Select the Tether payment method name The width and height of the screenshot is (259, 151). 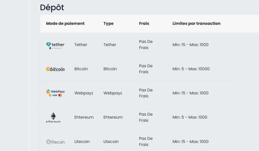point(81,45)
